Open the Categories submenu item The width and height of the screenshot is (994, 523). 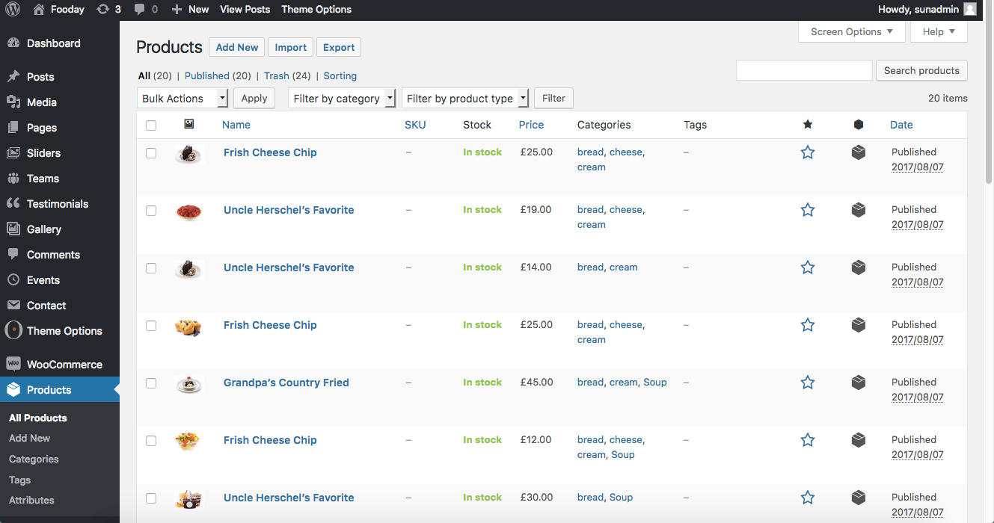tap(34, 459)
